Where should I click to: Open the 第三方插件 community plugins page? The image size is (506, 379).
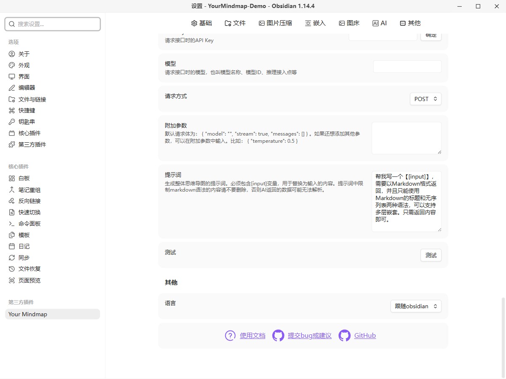tap(52, 144)
